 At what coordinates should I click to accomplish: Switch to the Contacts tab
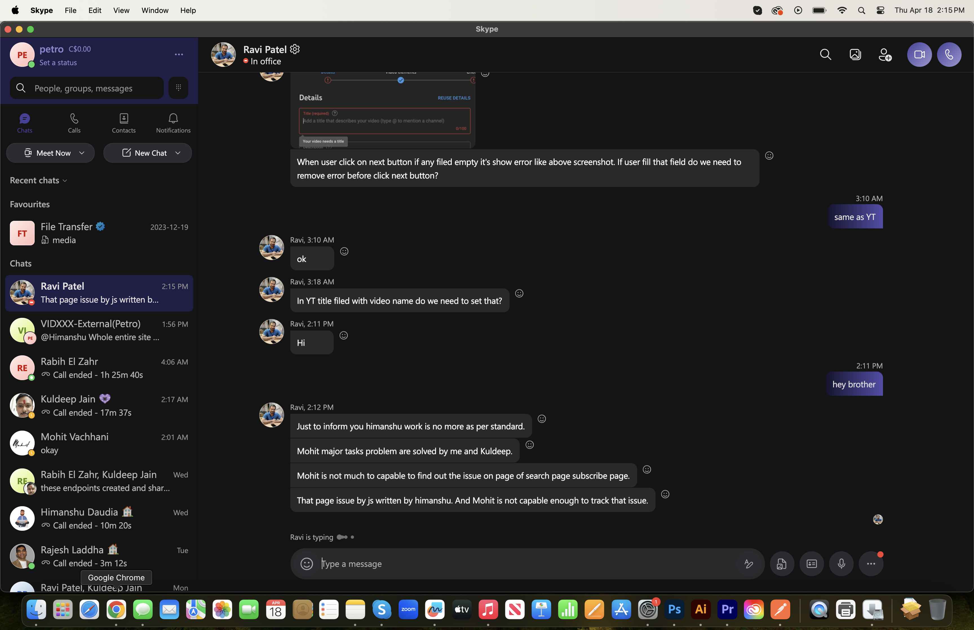[123, 123]
